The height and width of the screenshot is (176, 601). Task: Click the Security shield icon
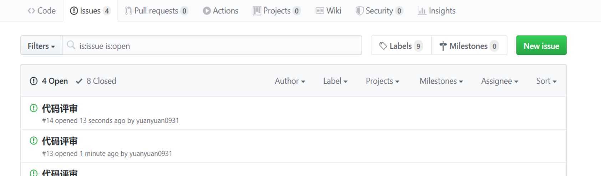[x=359, y=11]
